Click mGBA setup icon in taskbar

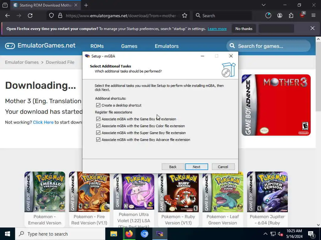(x=160, y=234)
